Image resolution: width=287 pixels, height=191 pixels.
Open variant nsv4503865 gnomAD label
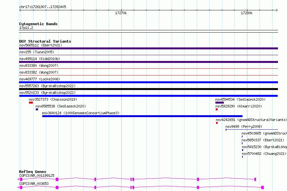[264, 133]
